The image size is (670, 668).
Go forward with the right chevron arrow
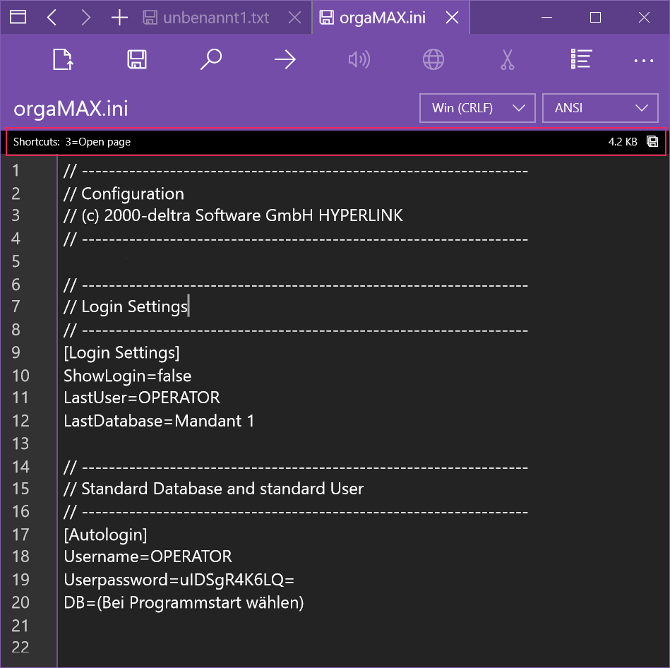(x=86, y=18)
